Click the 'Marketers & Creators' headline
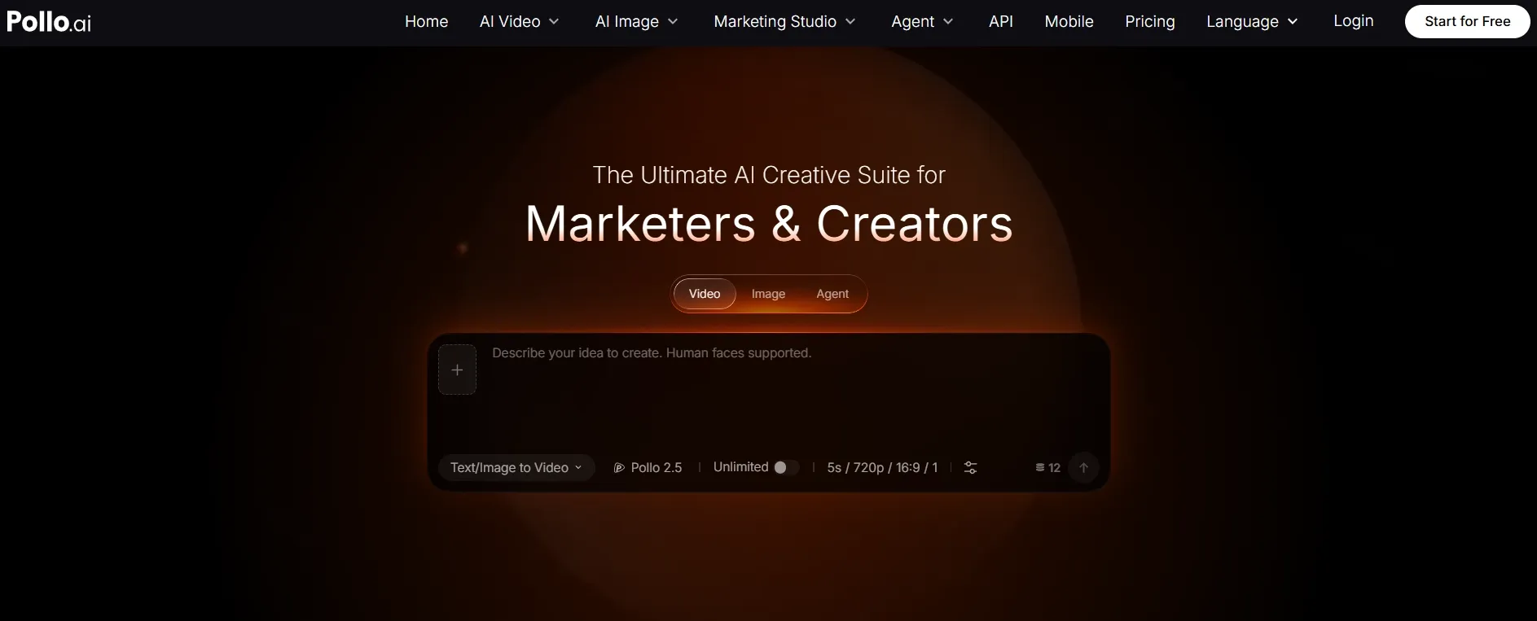 pyautogui.click(x=769, y=223)
